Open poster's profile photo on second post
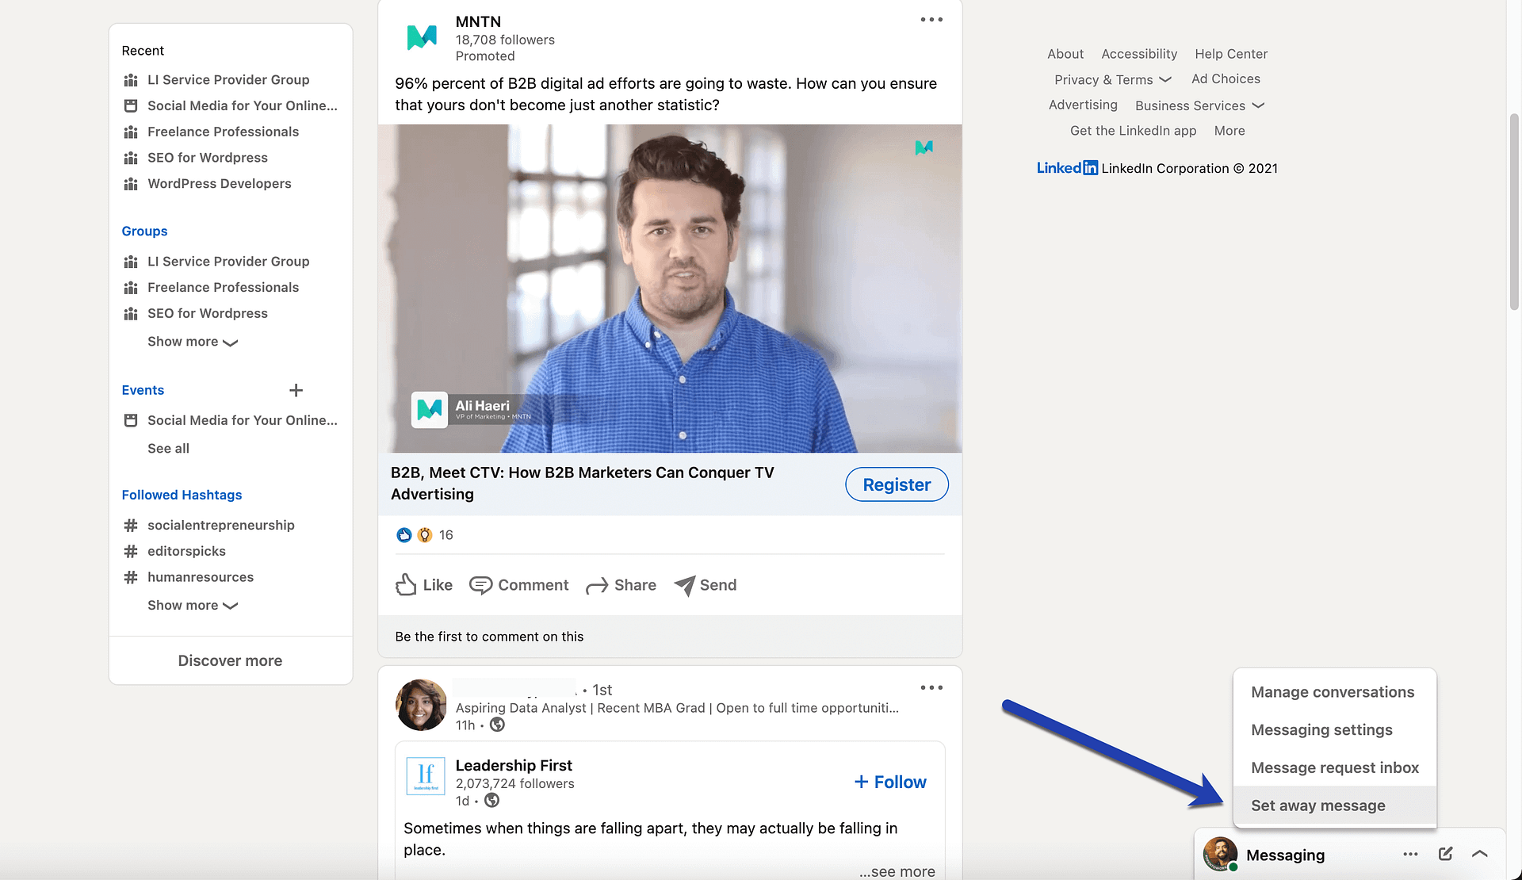1522x880 pixels. click(421, 705)
